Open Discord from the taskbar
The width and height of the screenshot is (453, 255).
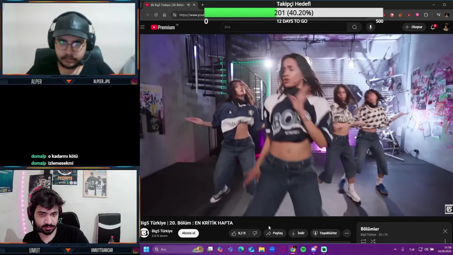314,249
